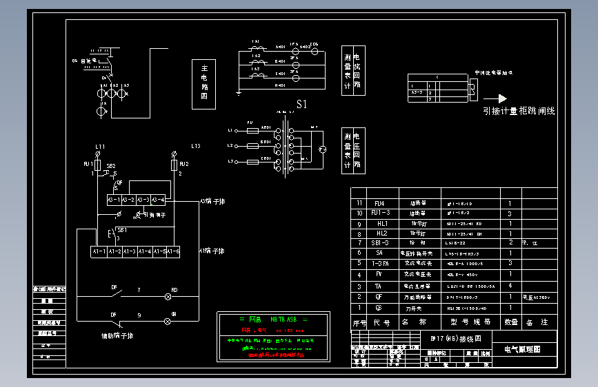Select the FU1 fuse symbol
The image size is (598, 387).
click(x=98, y=165)
